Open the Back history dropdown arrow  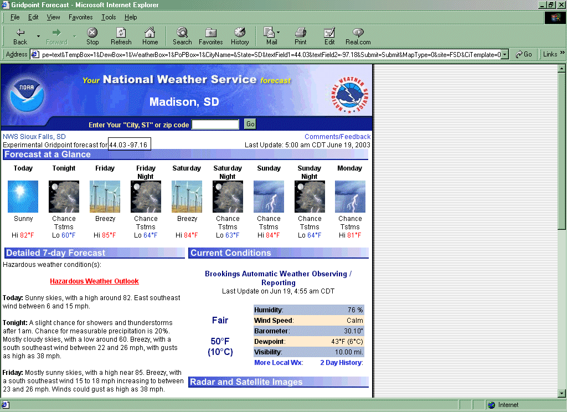click(38, 36)
